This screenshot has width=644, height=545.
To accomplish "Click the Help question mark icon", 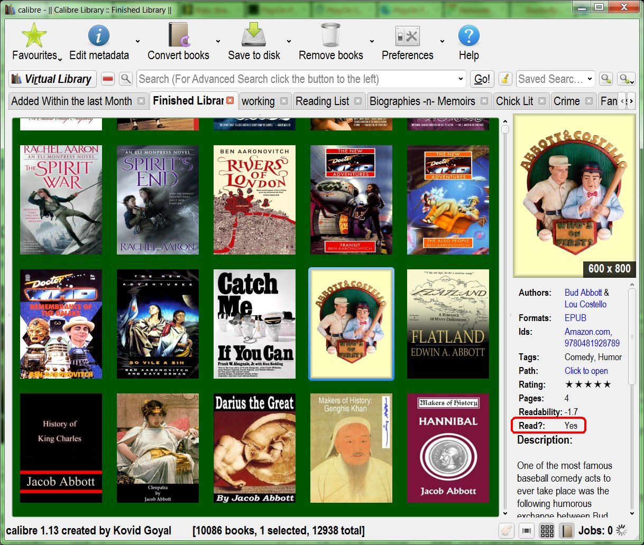I will (468, 36).
